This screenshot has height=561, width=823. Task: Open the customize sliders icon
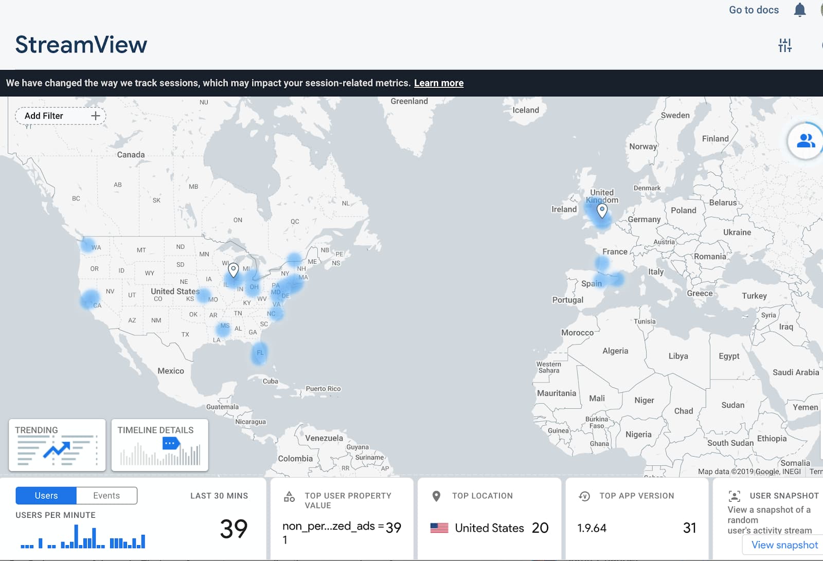(x=785, y=45)
